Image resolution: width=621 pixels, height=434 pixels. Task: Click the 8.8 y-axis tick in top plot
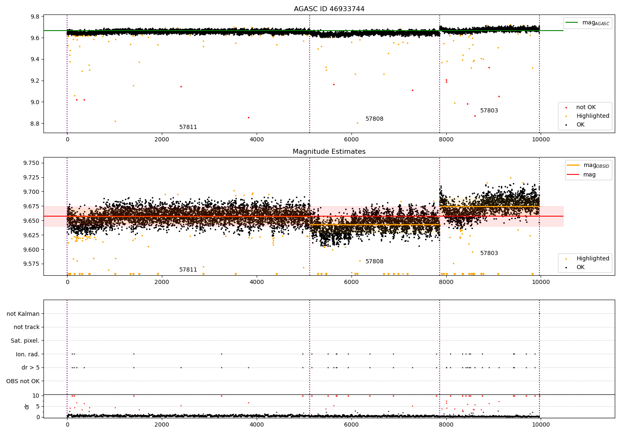pyautogui.click(x=35, y=124)
